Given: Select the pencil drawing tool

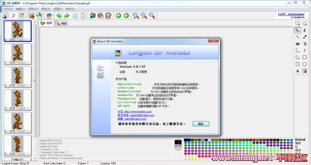Looking at the screenshot, I should (x=298, y=30).
